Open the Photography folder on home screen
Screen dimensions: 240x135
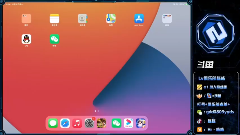tap(26, 19)
